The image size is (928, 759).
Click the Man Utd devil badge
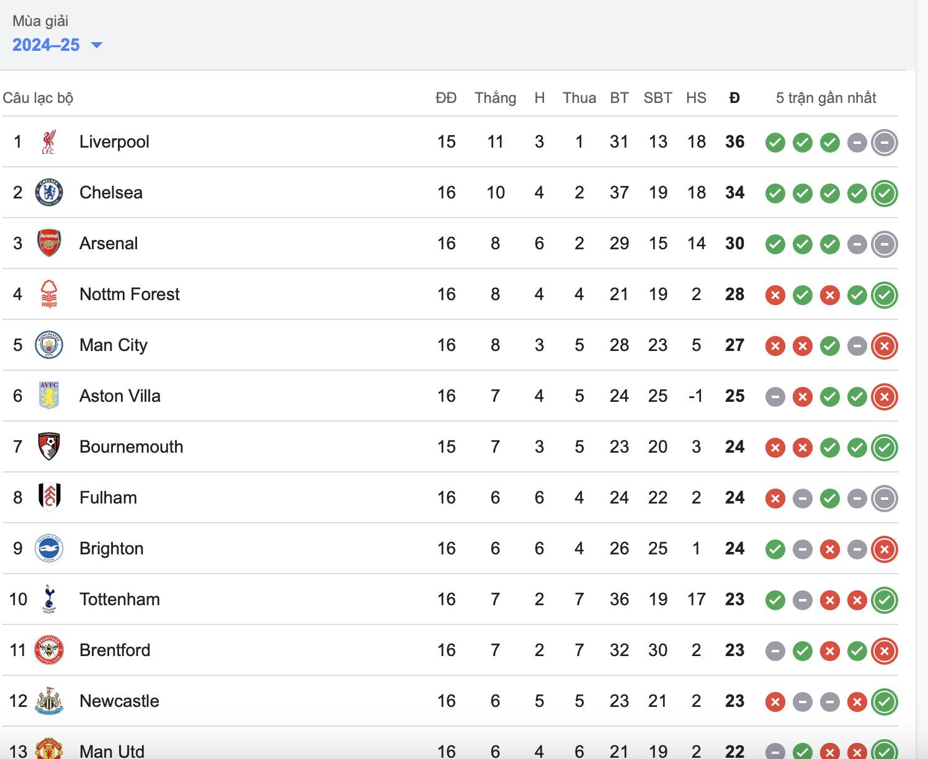click(48, 749)
